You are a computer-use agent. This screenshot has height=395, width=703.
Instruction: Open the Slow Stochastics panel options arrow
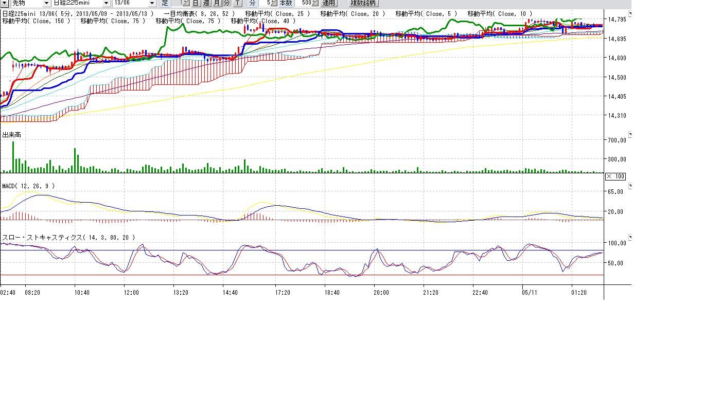[x=629, y=238]
